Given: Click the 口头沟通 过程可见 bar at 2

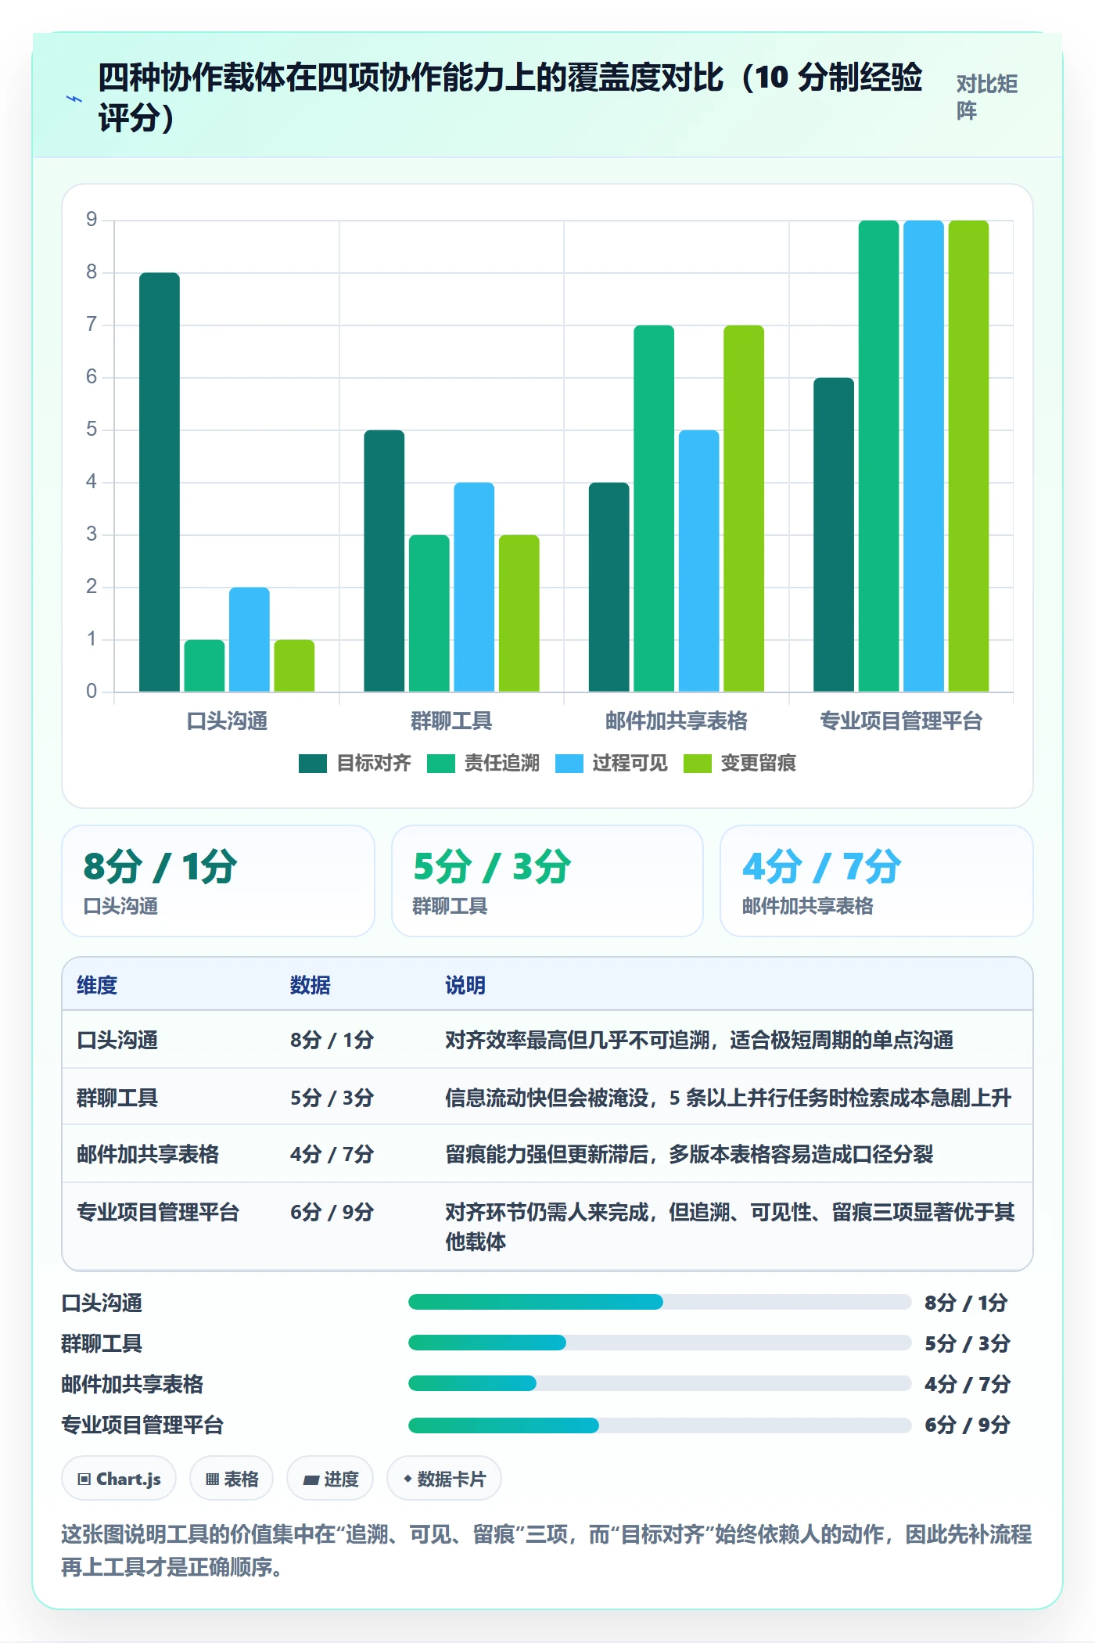Looking at the screenshot, I should coord(250,639).
